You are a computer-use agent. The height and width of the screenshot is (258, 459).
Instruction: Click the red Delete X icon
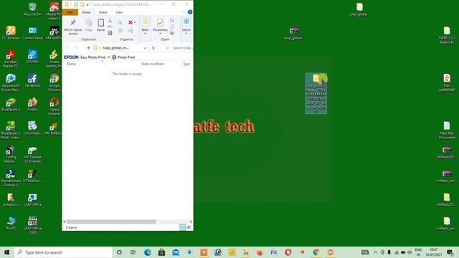131,22
